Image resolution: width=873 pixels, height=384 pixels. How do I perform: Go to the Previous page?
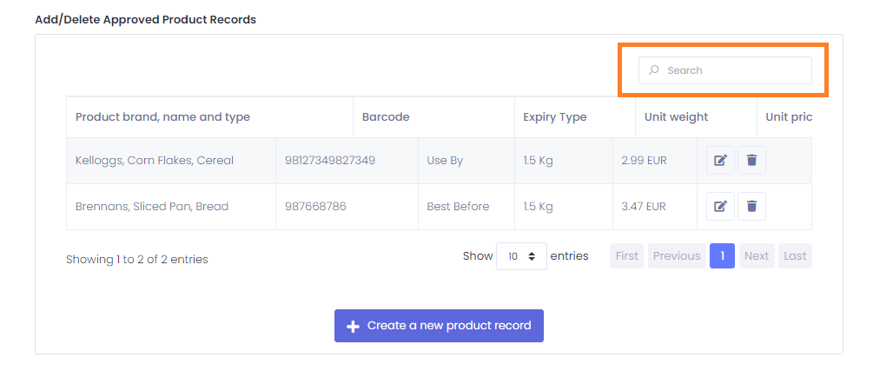click(x=677, y=256)
